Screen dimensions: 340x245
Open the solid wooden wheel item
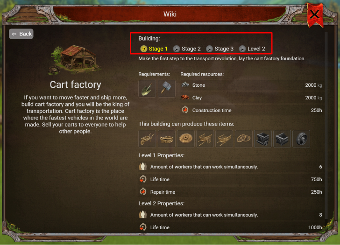tap(185, 139)
